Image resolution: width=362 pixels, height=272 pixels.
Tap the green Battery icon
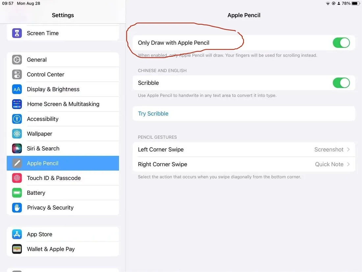click(17, 193)
